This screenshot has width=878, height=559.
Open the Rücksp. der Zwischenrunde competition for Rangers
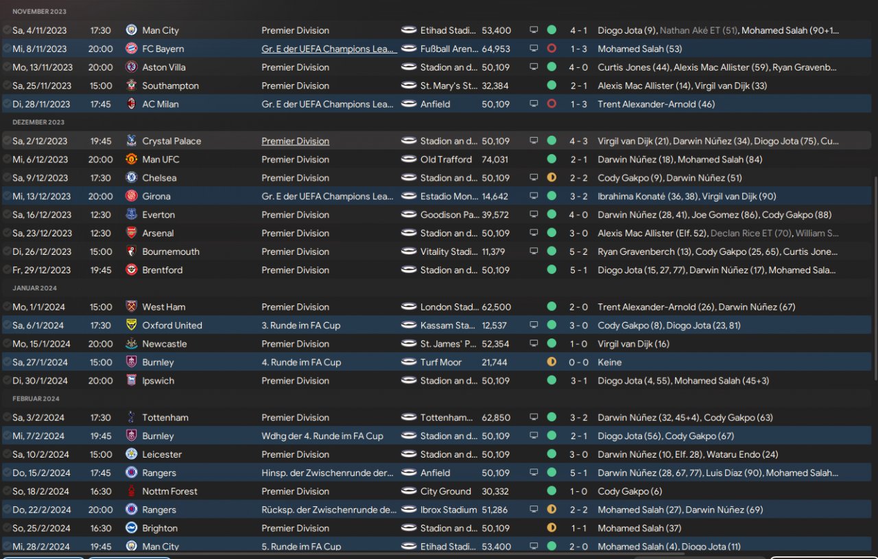(329, 510)
